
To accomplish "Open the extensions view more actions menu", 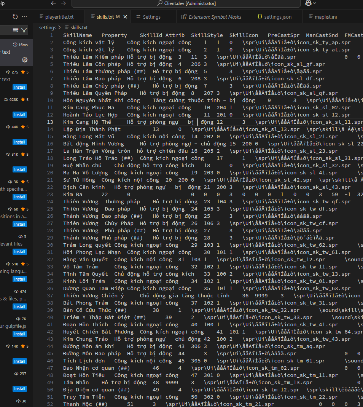I will 24,17.
